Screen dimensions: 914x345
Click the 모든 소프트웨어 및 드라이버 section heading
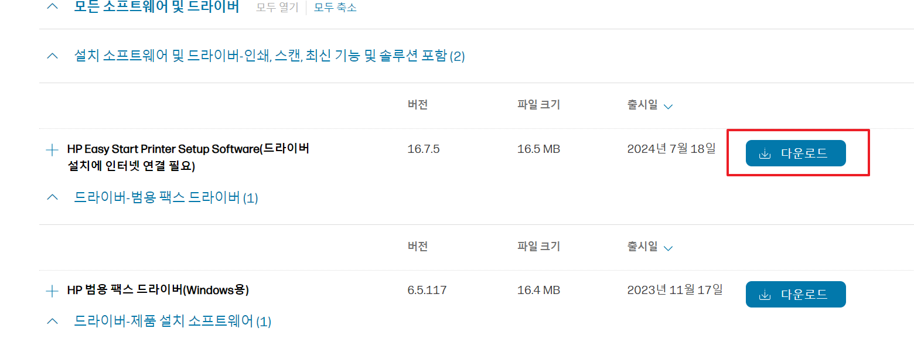155,6
